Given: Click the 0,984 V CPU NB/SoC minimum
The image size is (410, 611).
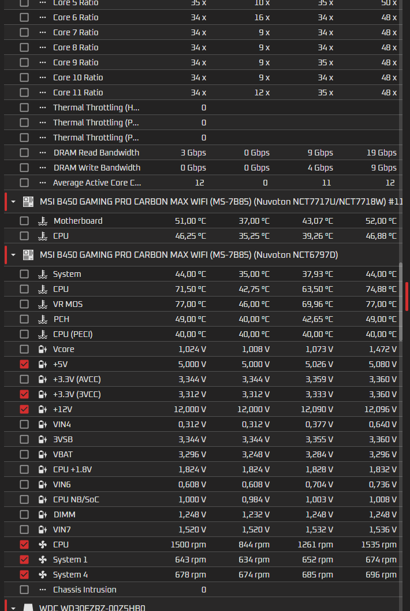Looking at the screenshot, I should point(255,499).
